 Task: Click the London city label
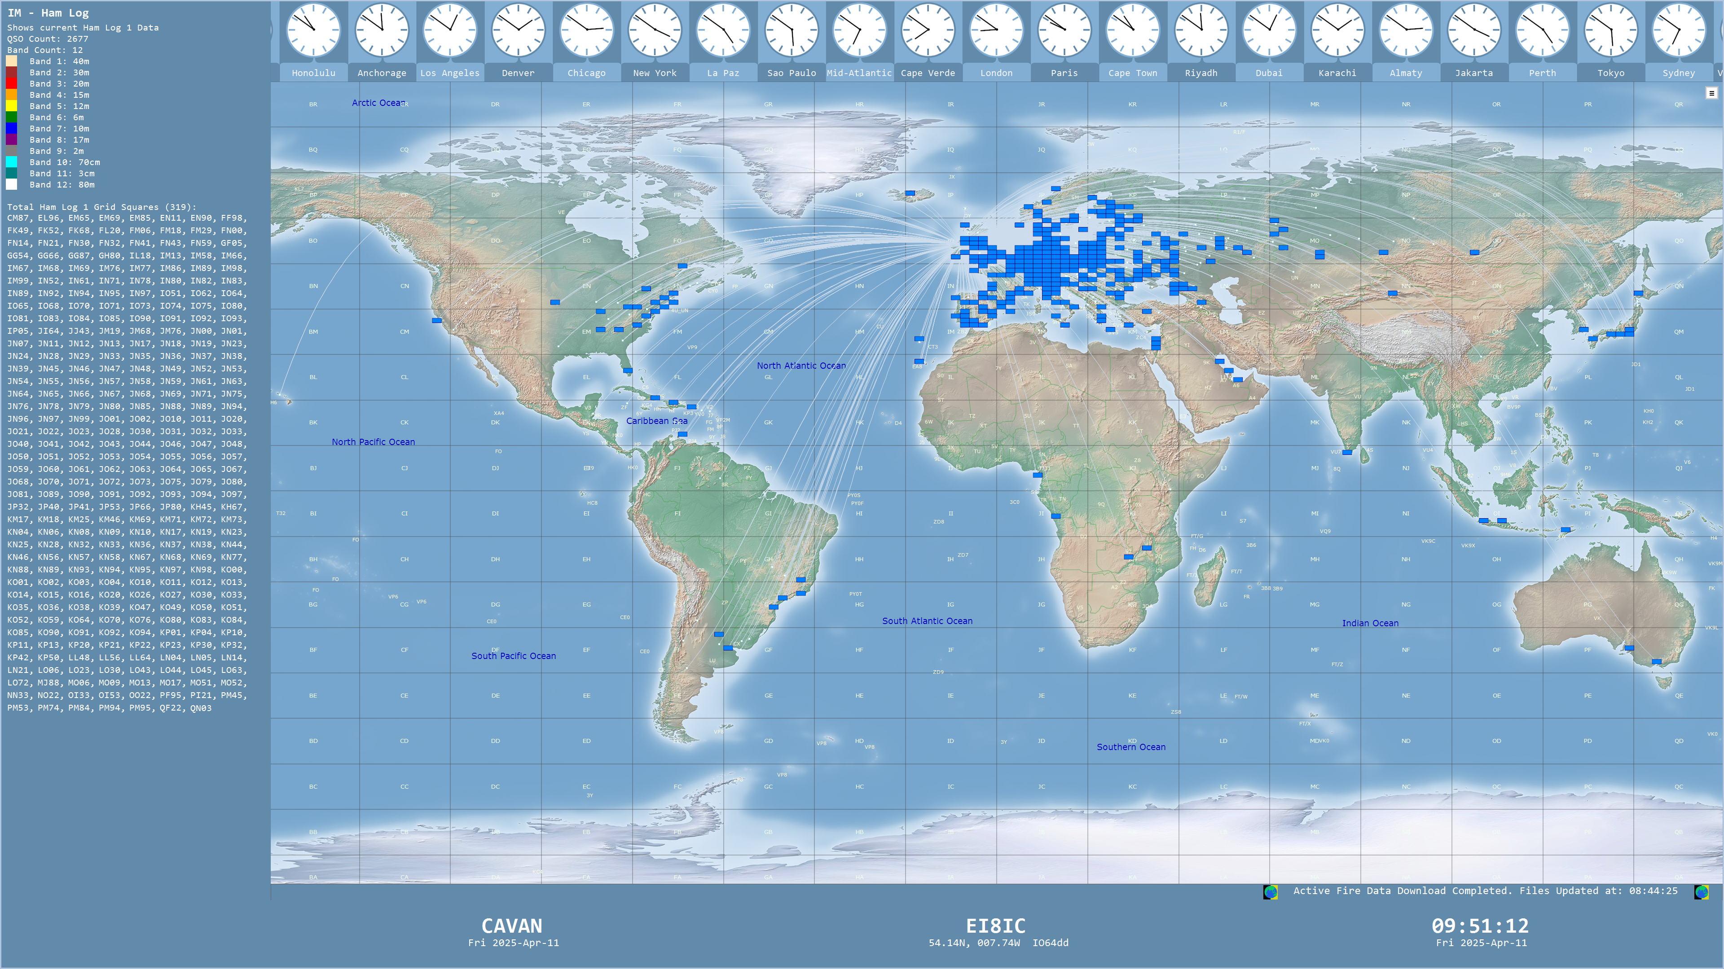[996, 73]
